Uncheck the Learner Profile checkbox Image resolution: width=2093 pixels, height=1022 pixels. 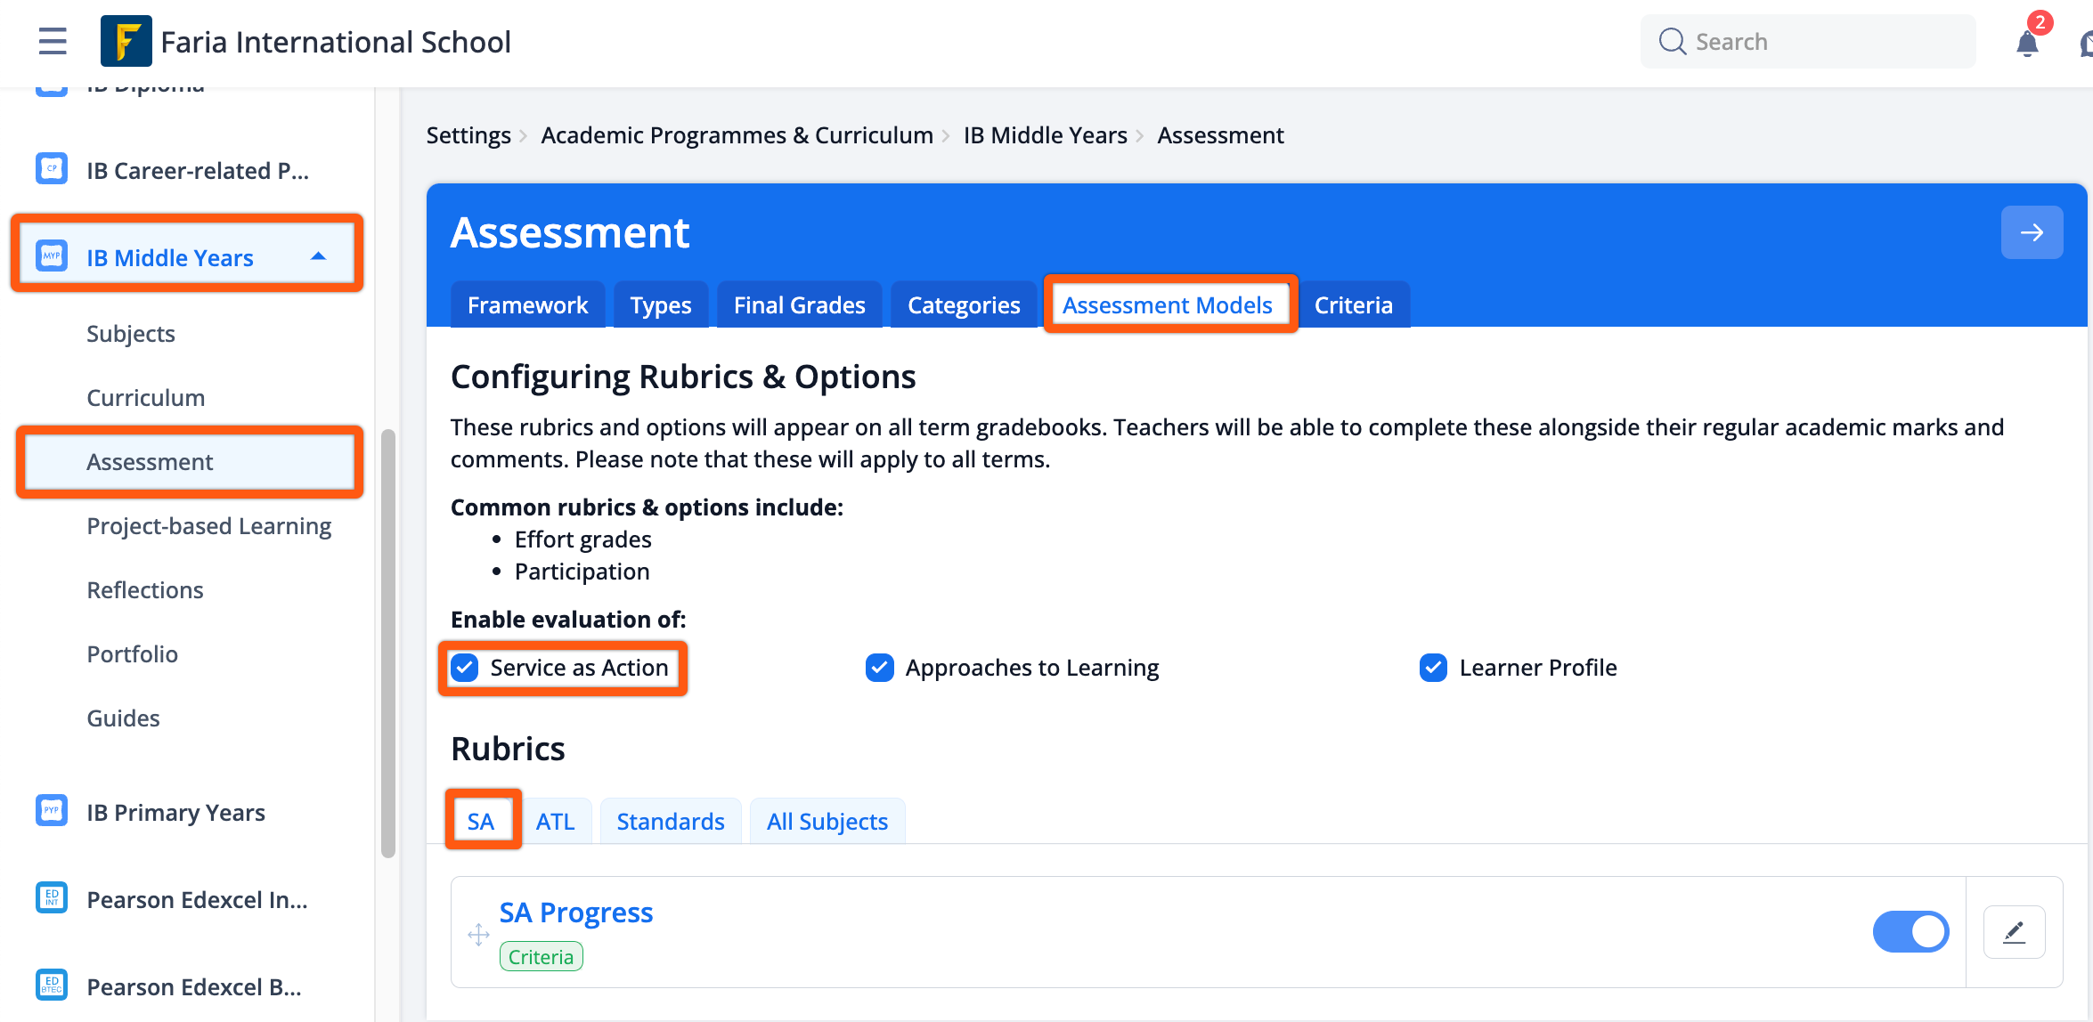coord(1434,668)
